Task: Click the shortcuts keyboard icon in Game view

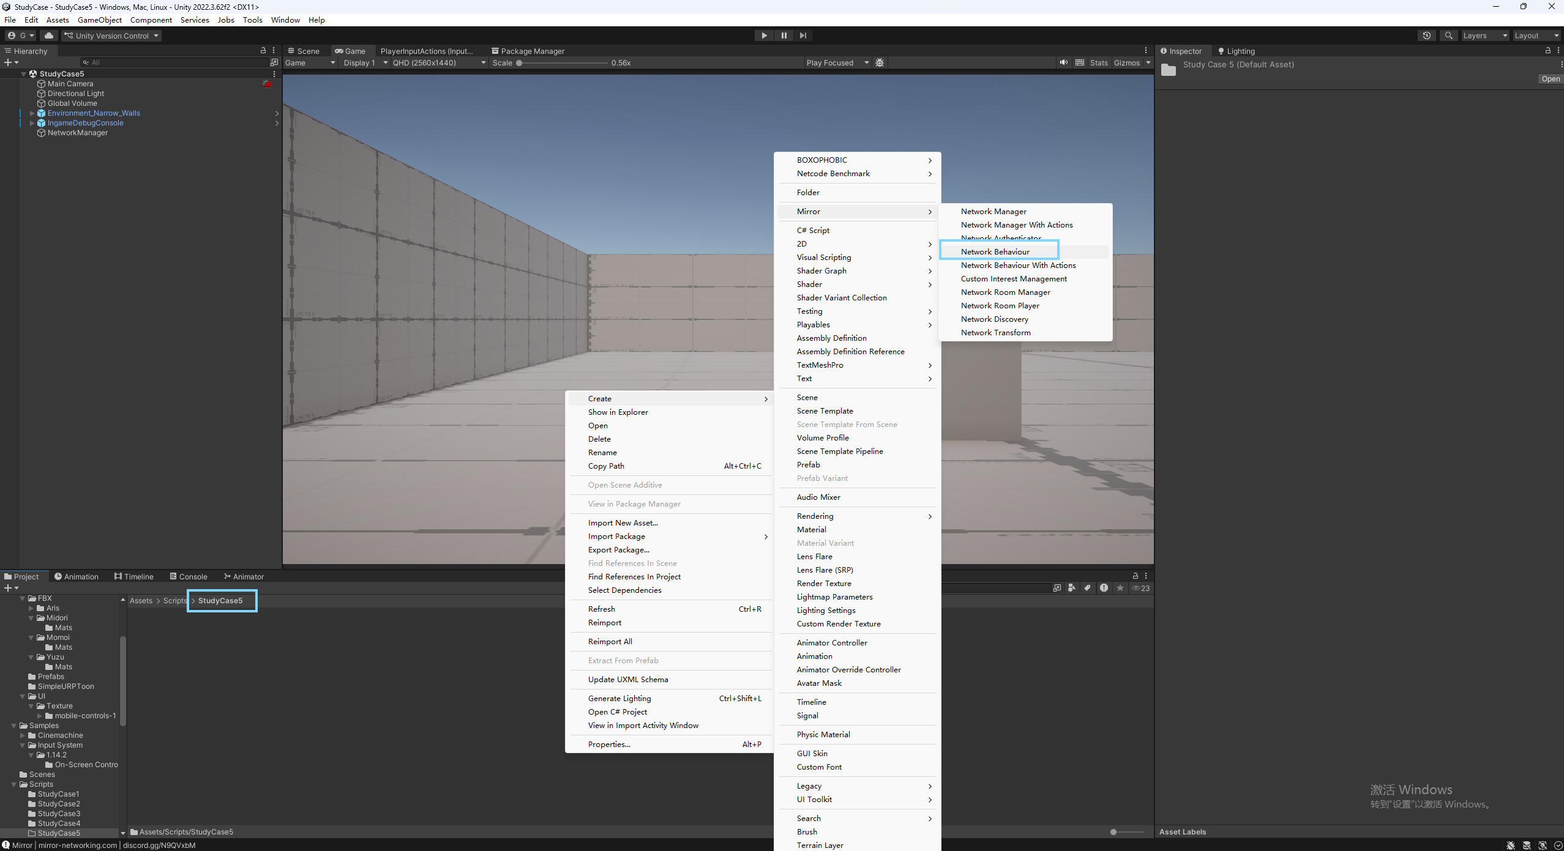Action: (1080, 62)
